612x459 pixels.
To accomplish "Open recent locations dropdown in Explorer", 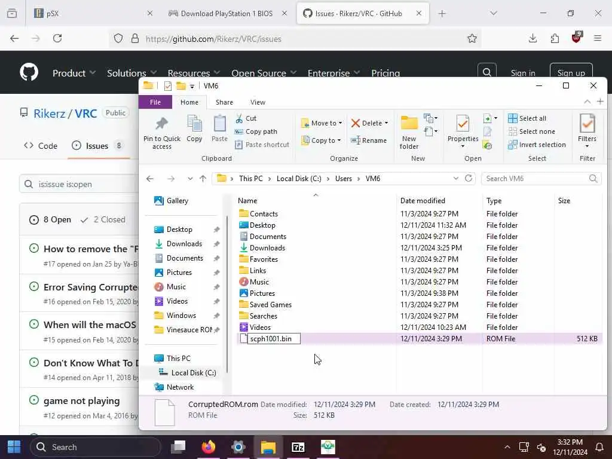I will [x=190, y=178].
